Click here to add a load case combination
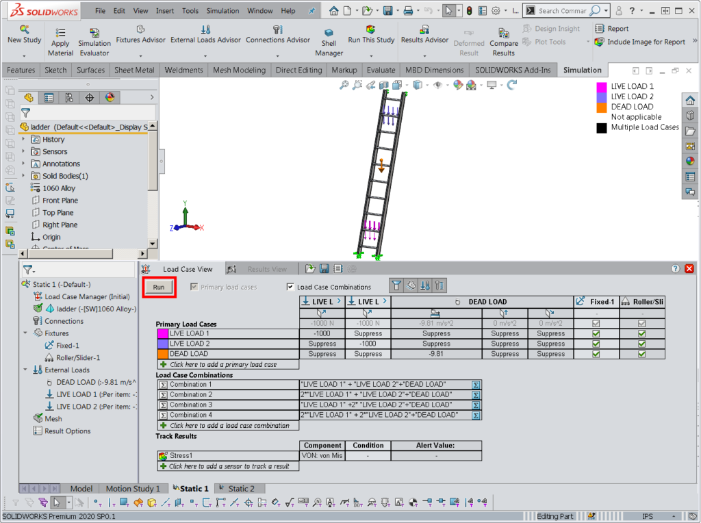701x523 pixels. click(228, 426)
